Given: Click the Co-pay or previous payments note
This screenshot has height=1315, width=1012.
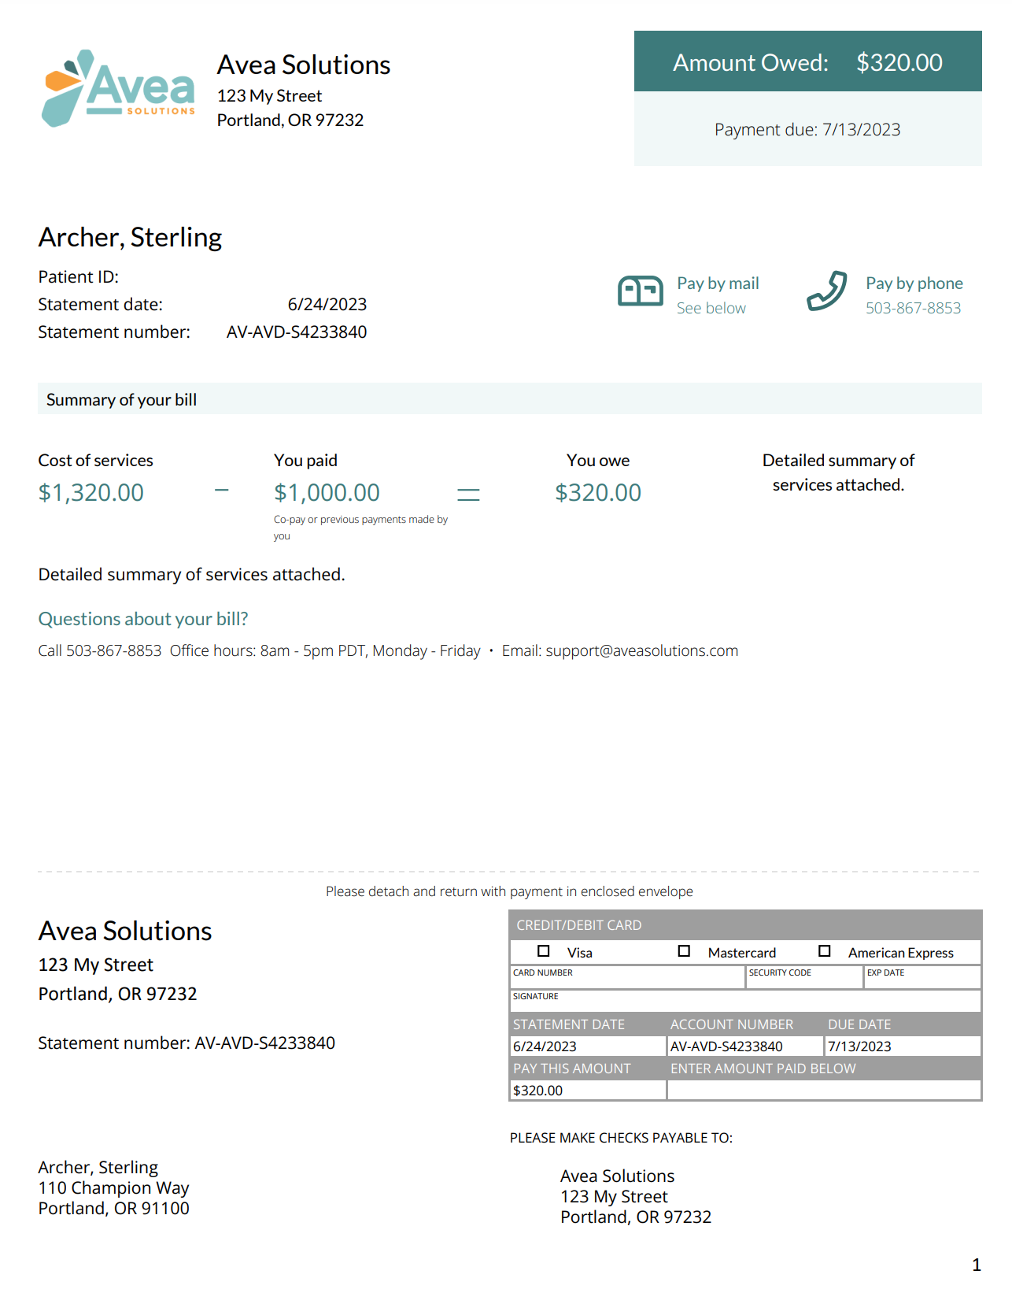Looking at the screenshot, I should point(360,528).
